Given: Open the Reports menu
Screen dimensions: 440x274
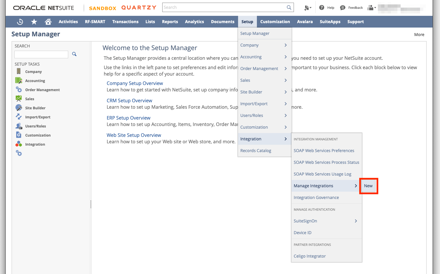Looking at the screenshot, I should pyautogui.click(x=170, y=22).
